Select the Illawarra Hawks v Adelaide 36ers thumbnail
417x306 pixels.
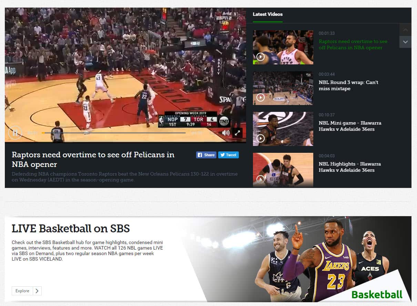click(x=283, y=129)
